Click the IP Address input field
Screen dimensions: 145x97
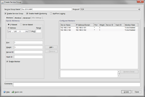(x=18, y=31)
